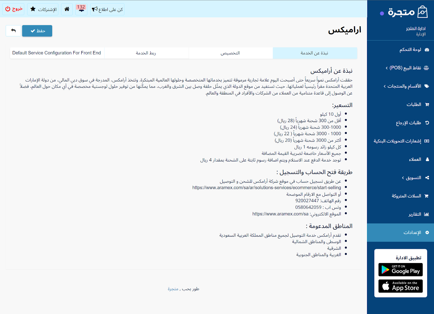Click the 1000 - 3000 شحنة شهرياً pricing line
Screen dimensions: 434x314
click(x=307, y=134)
